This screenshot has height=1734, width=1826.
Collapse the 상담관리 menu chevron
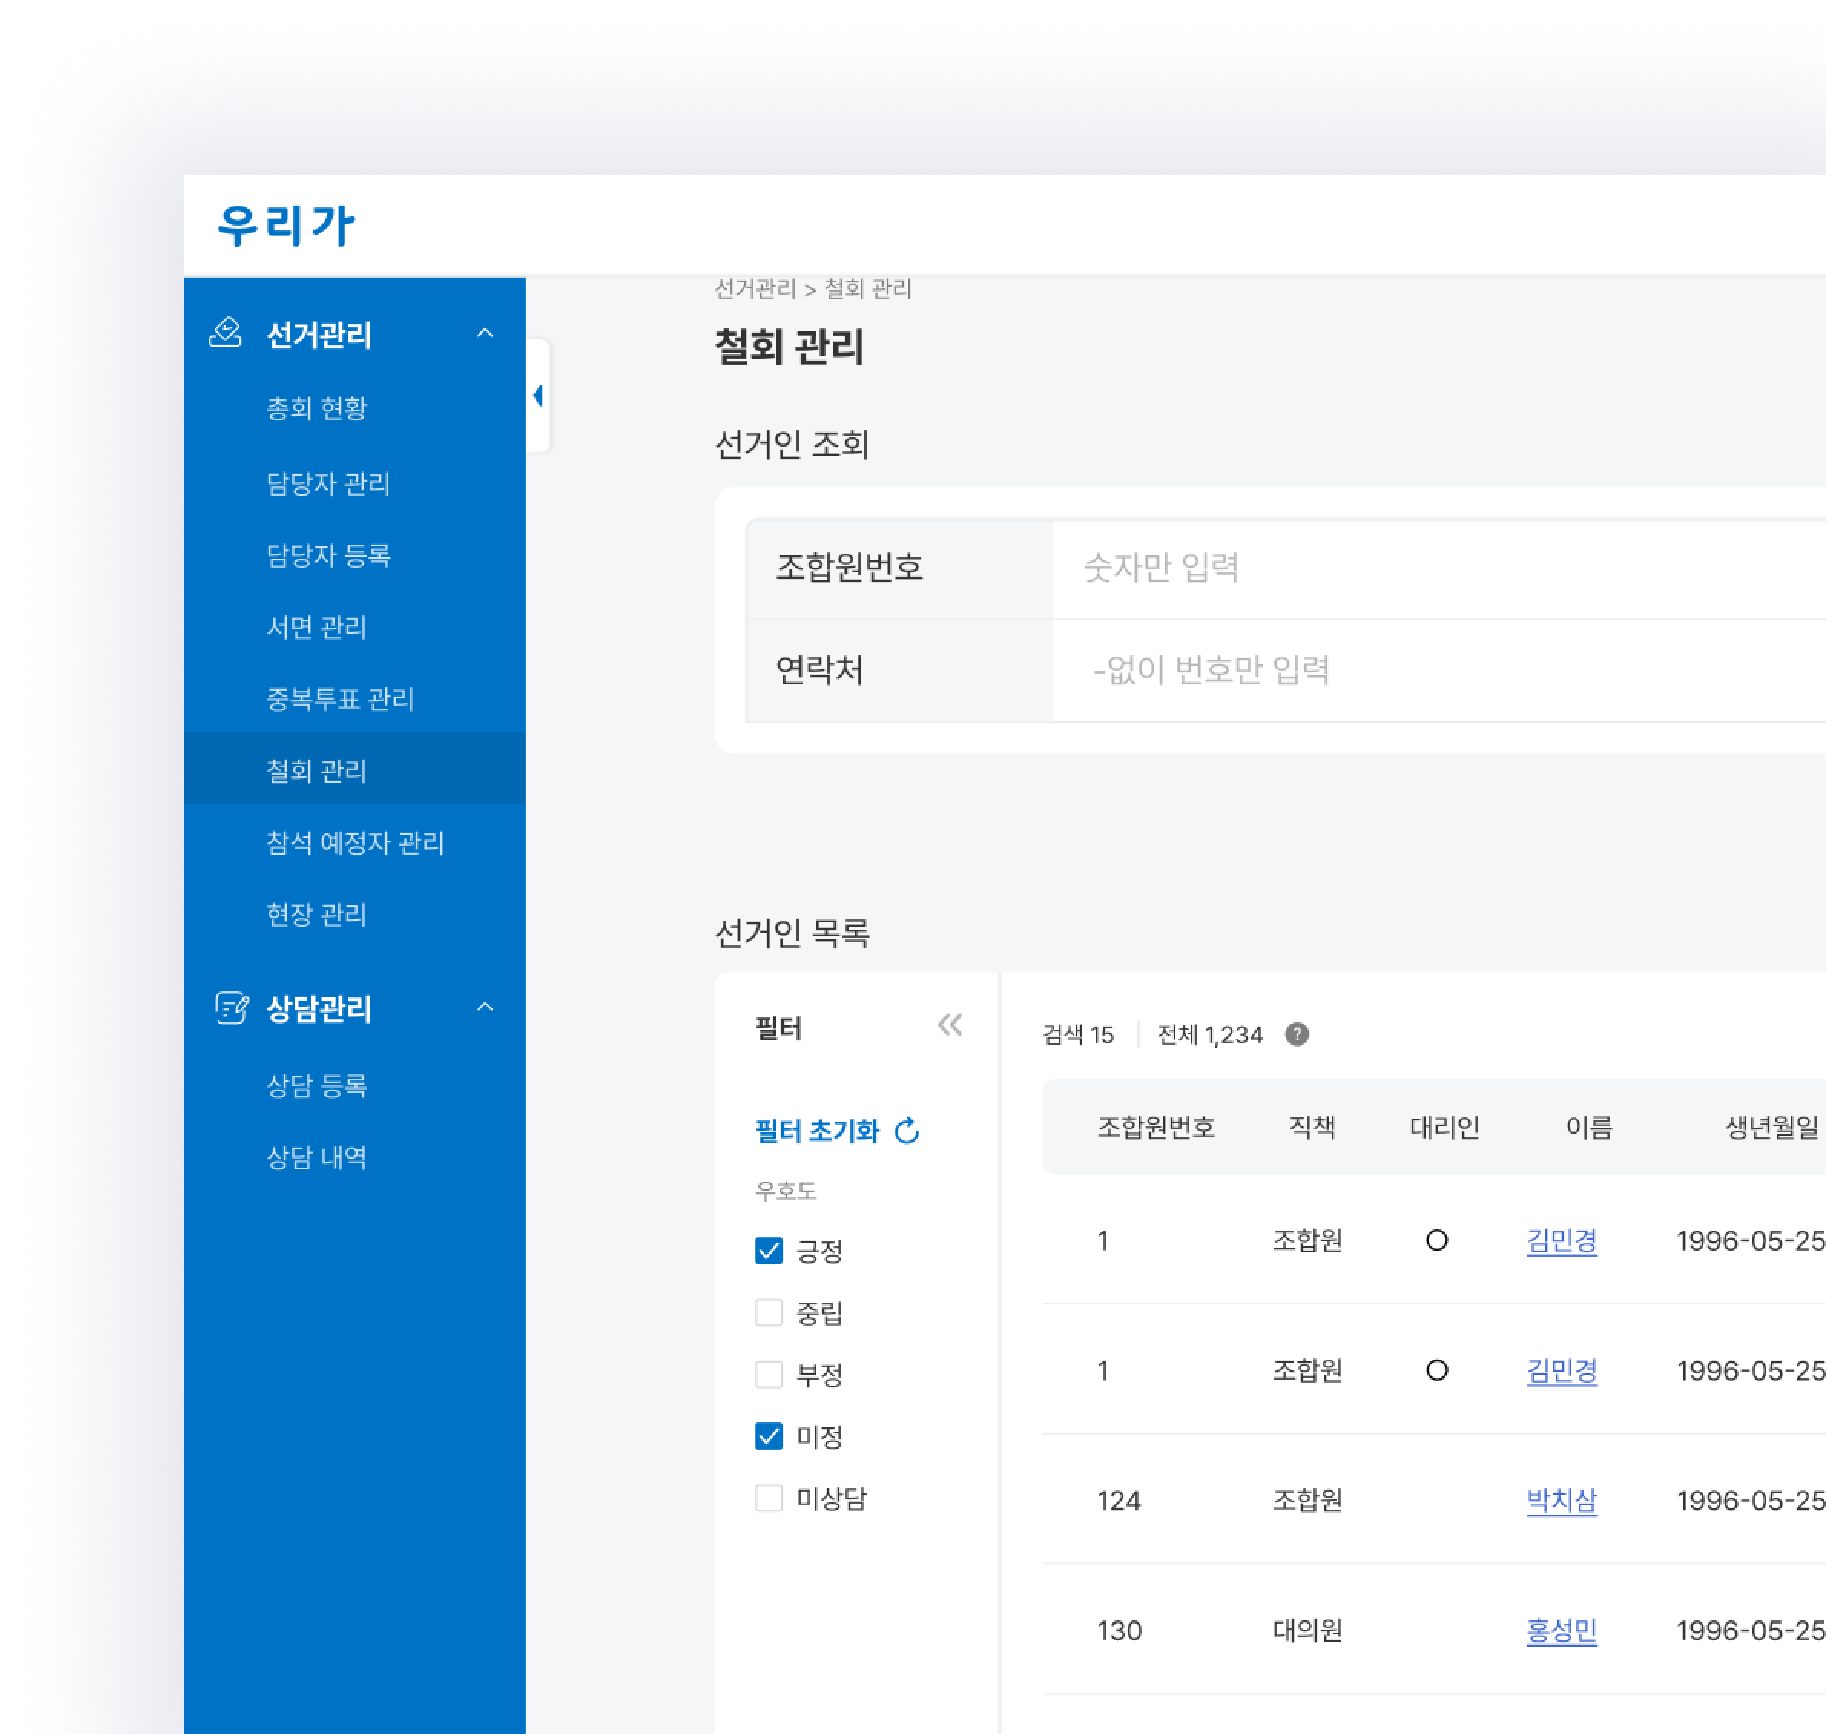[484, 1007]
